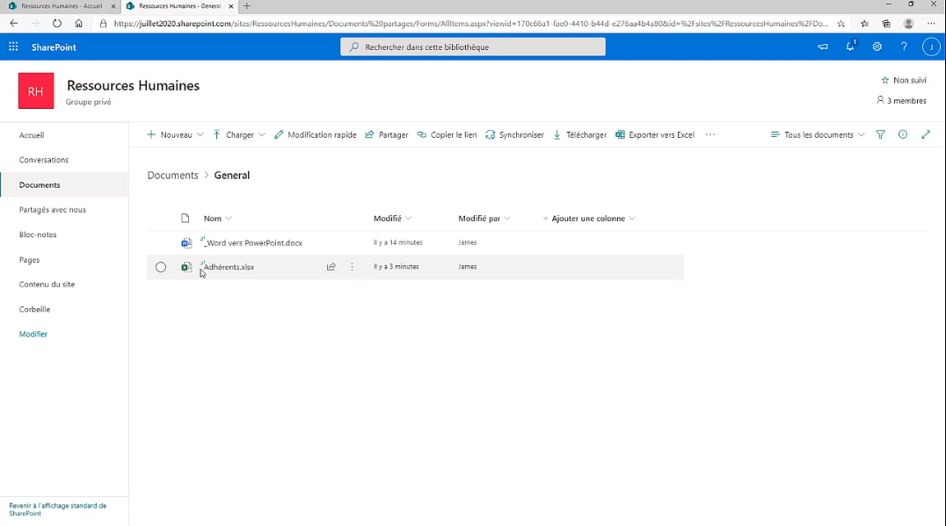Click 'Il y a 14 minutes' cell
The height and width of the screenshot is (526, 946).
pyautogui.click(x=398, y=242)
